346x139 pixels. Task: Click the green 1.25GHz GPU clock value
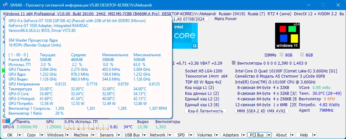pos(54,127)
